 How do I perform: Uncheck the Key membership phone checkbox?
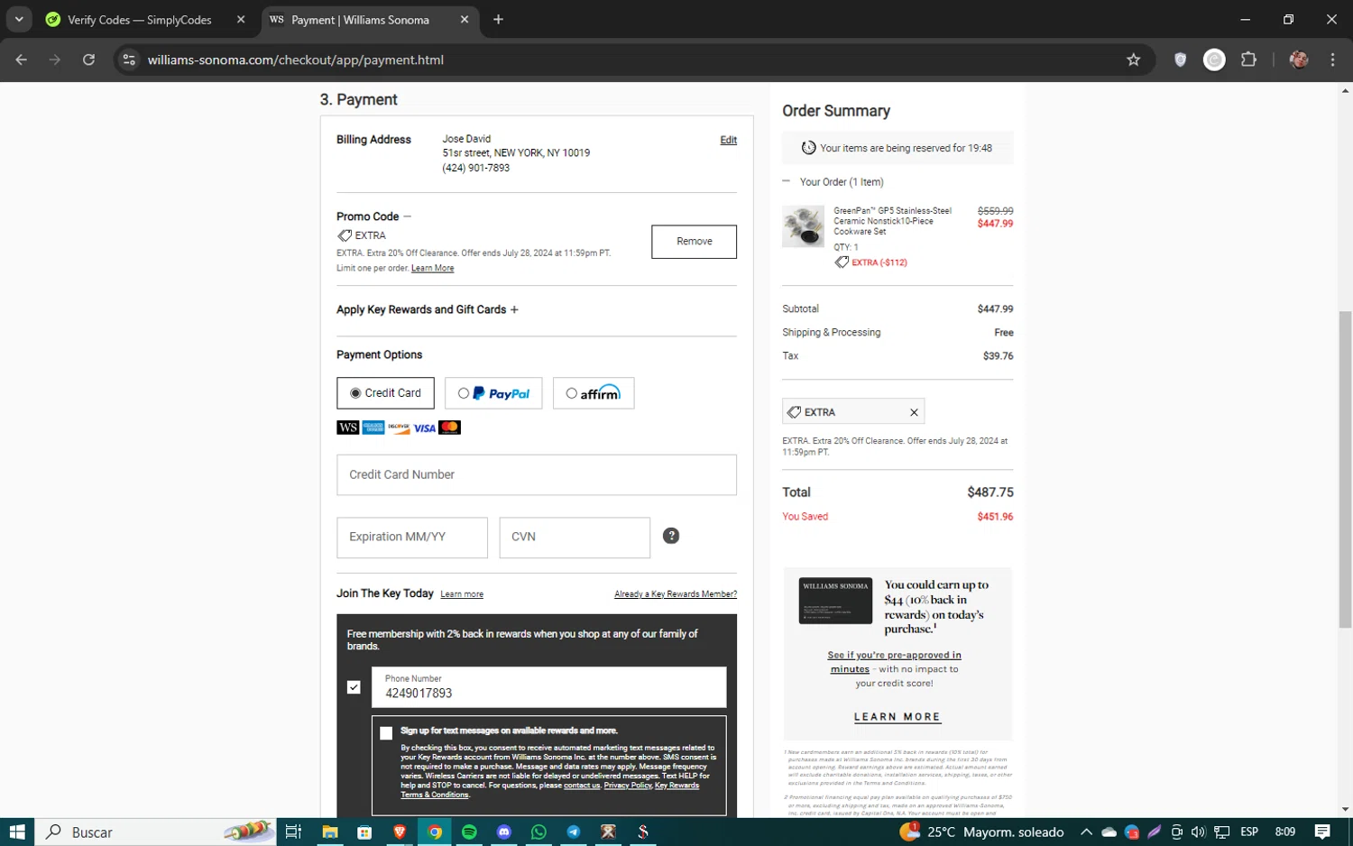click(x=354, y=687)
